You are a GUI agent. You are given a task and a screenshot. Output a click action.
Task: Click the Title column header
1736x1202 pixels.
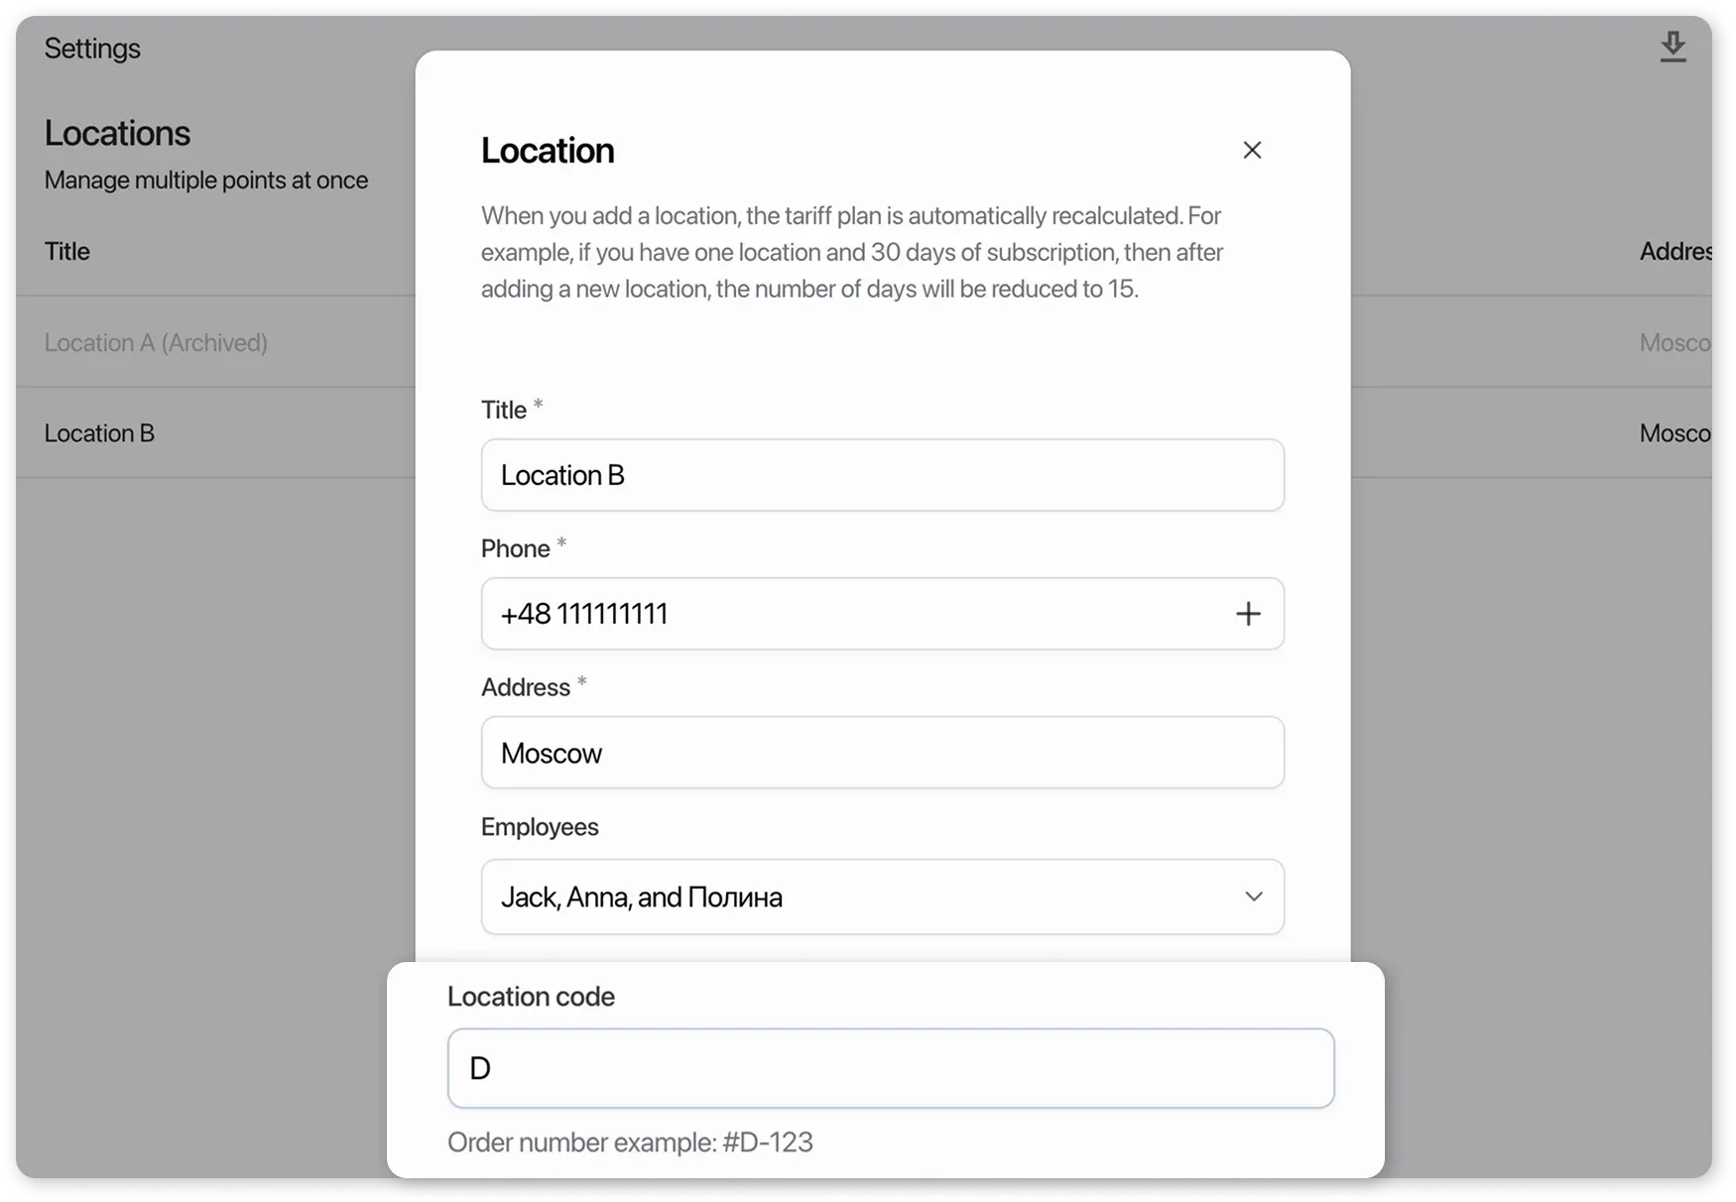[66, 251]
